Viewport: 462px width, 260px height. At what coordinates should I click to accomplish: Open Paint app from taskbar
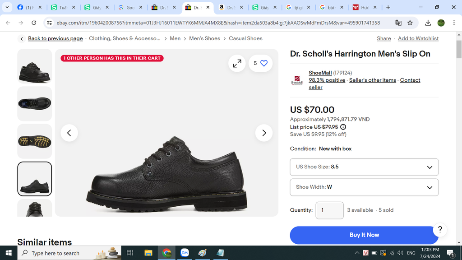(x=203, y=253)
